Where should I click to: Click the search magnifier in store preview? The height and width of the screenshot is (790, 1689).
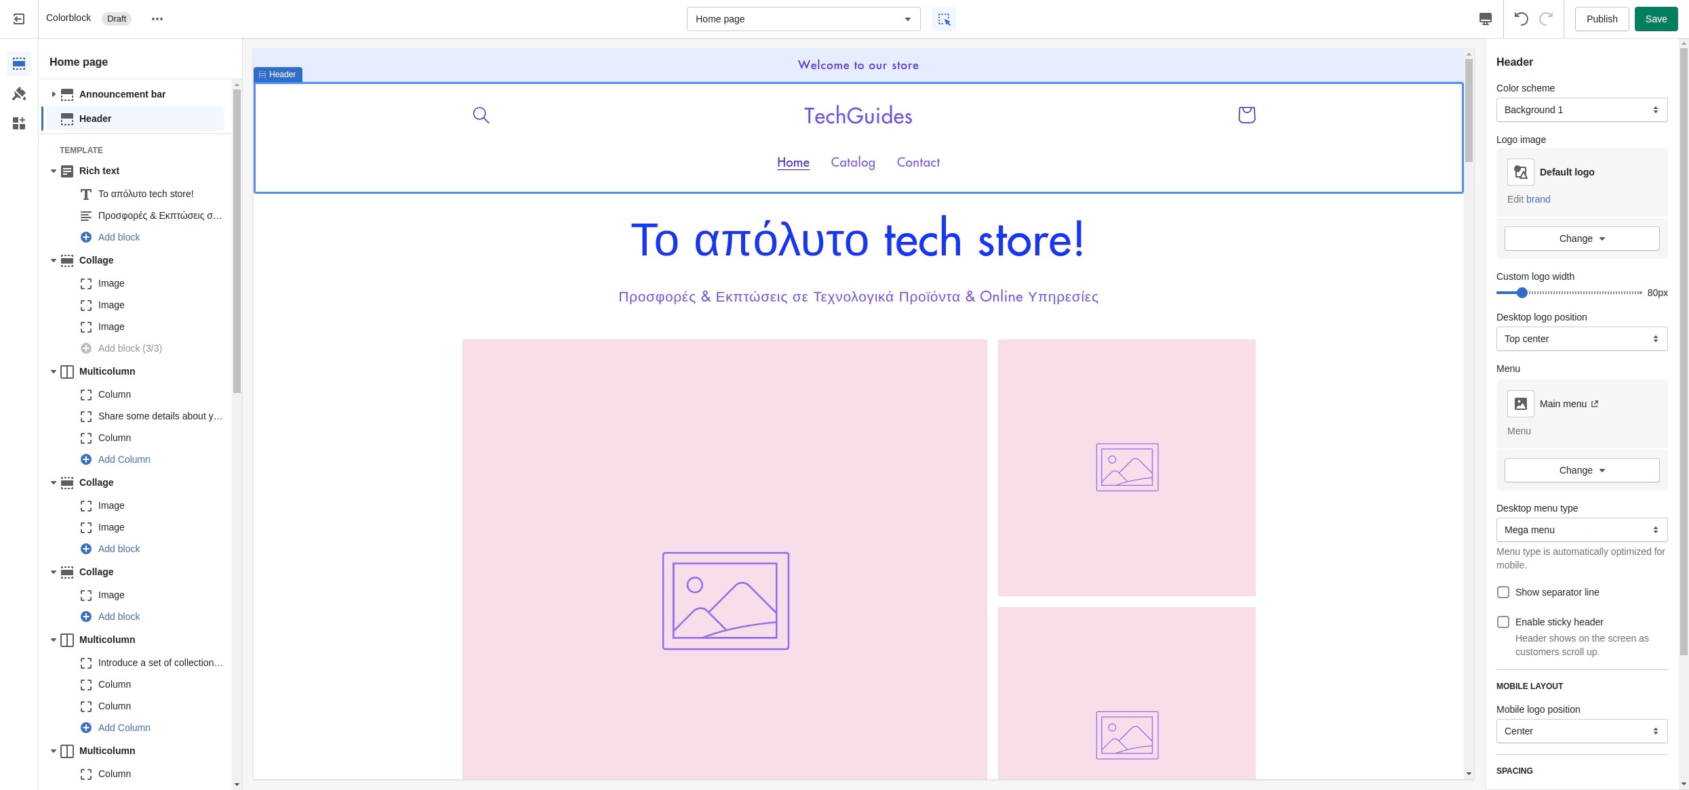click(x=481, y=115)
